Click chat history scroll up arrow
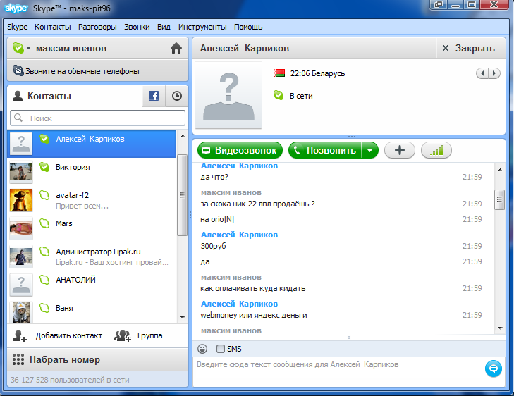This screenshot has height=396, width=514. [x=500, y=170]
